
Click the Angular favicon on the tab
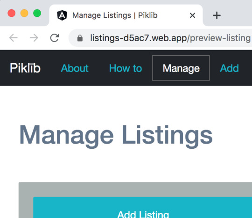click(x=62, y=15)
